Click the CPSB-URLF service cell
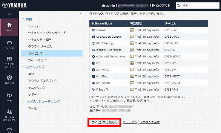 tap(172, 43)
